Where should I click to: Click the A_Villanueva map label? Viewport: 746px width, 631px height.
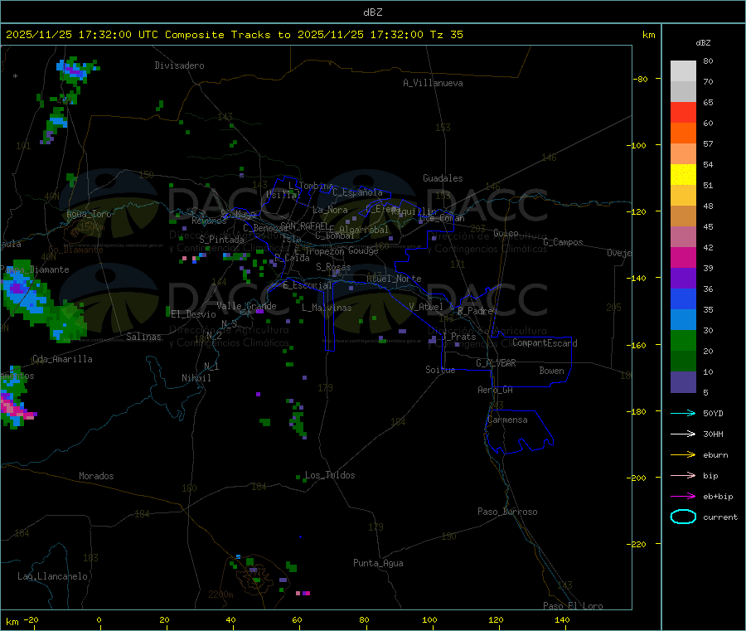[x=433, y=83]
